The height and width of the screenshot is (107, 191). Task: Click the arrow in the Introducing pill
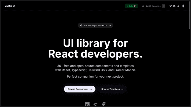pos(110,26)
